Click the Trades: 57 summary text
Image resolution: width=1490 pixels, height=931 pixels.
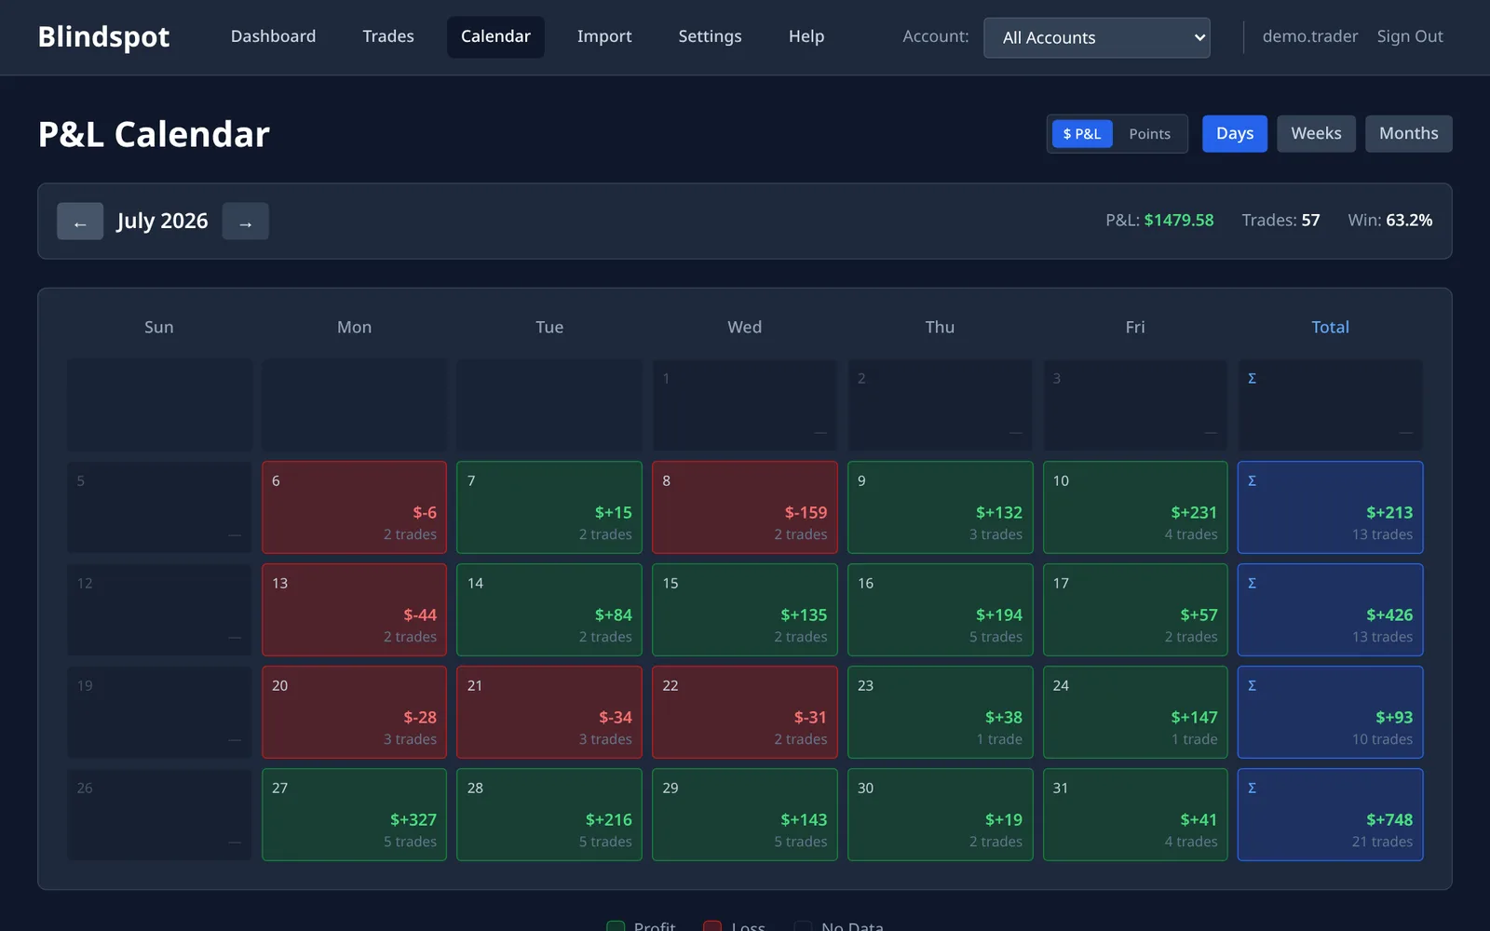point(1280,221)
